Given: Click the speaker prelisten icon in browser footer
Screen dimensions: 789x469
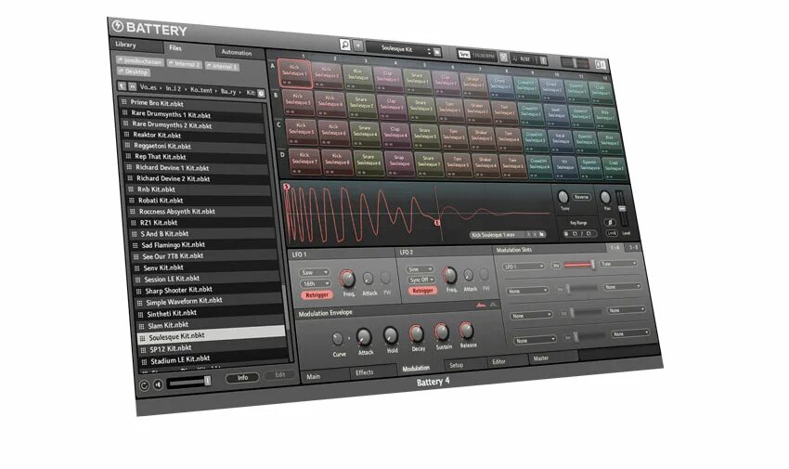Looking at the screenshot, I should 158,384.
